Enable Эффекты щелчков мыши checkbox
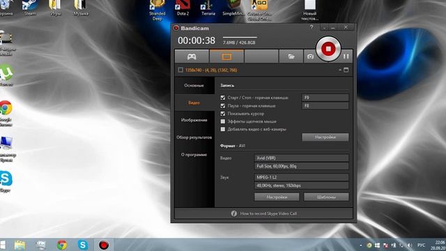 [x=223, y=121]
